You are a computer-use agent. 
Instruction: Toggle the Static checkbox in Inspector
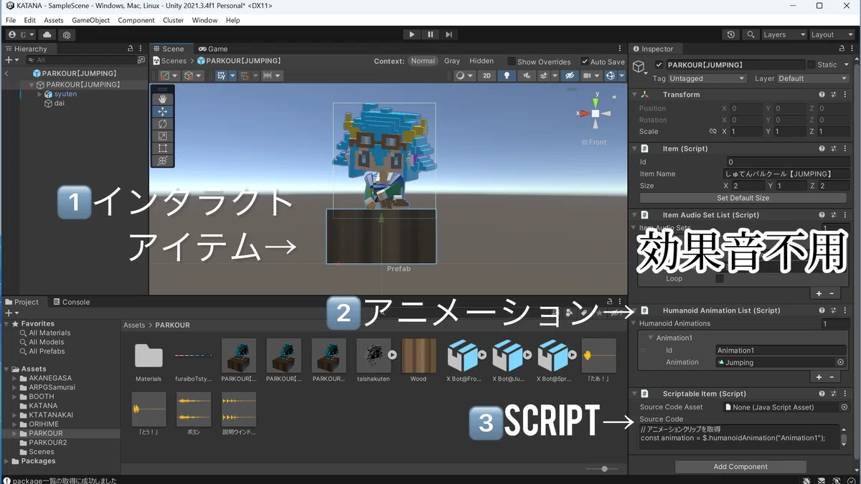[x=811, y=65]
